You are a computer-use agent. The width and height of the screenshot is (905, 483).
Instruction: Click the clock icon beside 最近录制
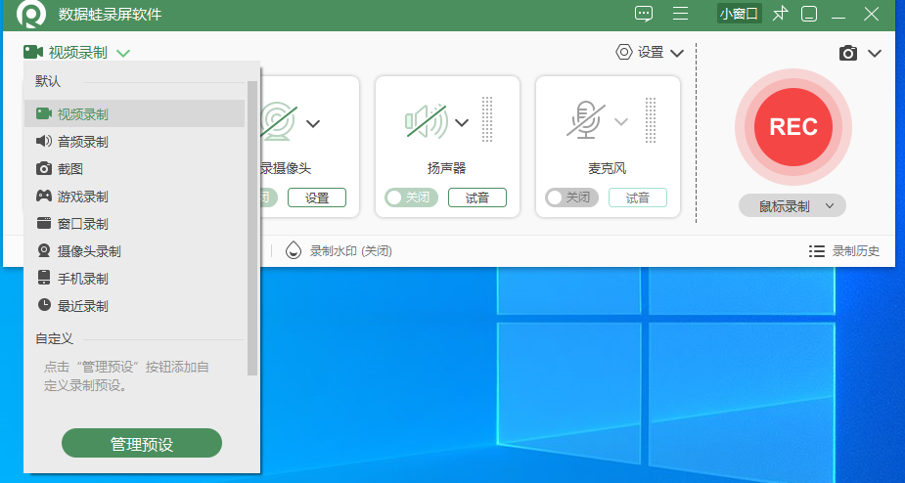point(44,305)
